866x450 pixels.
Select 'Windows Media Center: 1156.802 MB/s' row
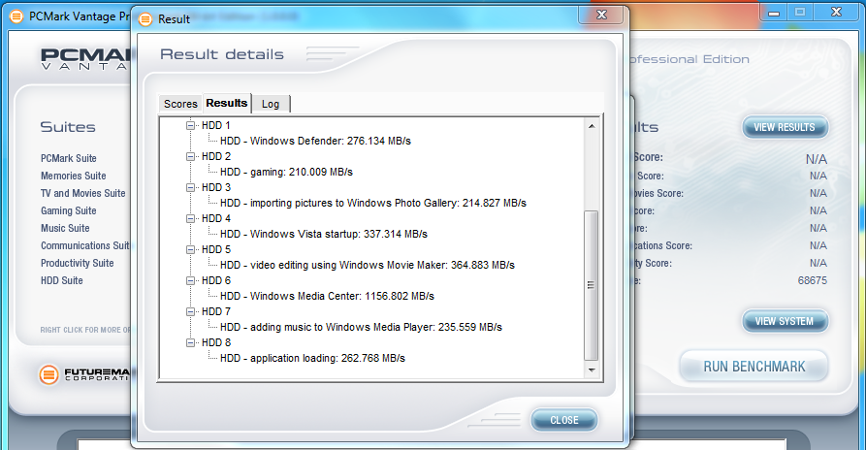327,296
